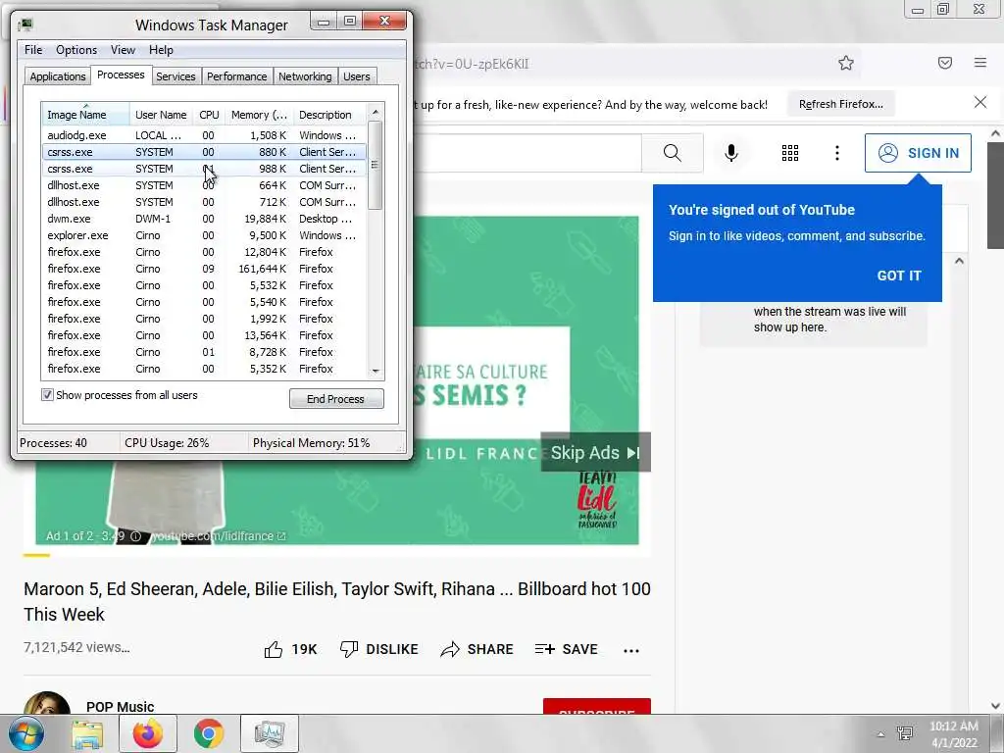
Task: Click the SIGN IN button
Action: (x=918, y=153)
